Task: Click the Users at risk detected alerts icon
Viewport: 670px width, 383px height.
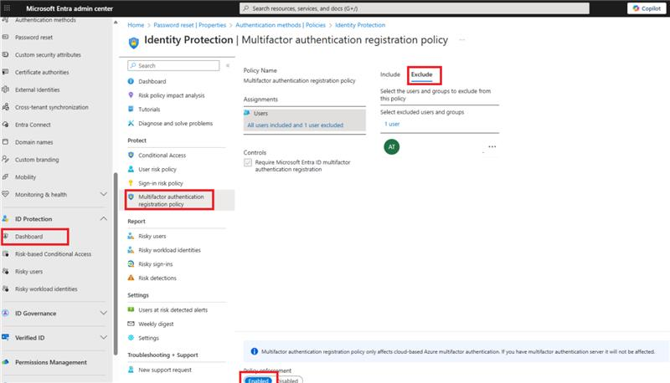Action: pyautogui.click(x=131, y=310)
